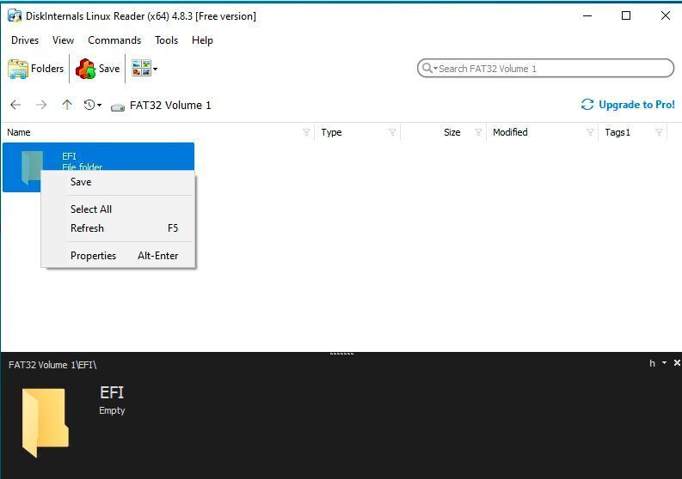Image resolution: width=682 pixels, height=479 pixels.
Task: Click the preview pane splitter grip
Action: (341, 354)
